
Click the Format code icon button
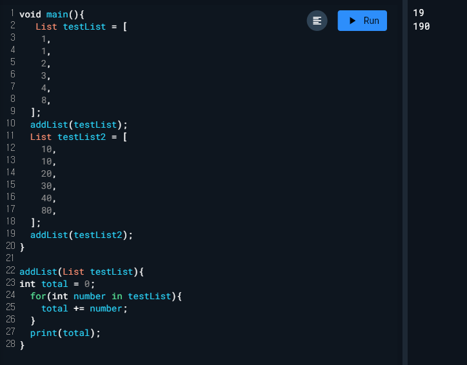pyautogui.click(x=317, y=21)
